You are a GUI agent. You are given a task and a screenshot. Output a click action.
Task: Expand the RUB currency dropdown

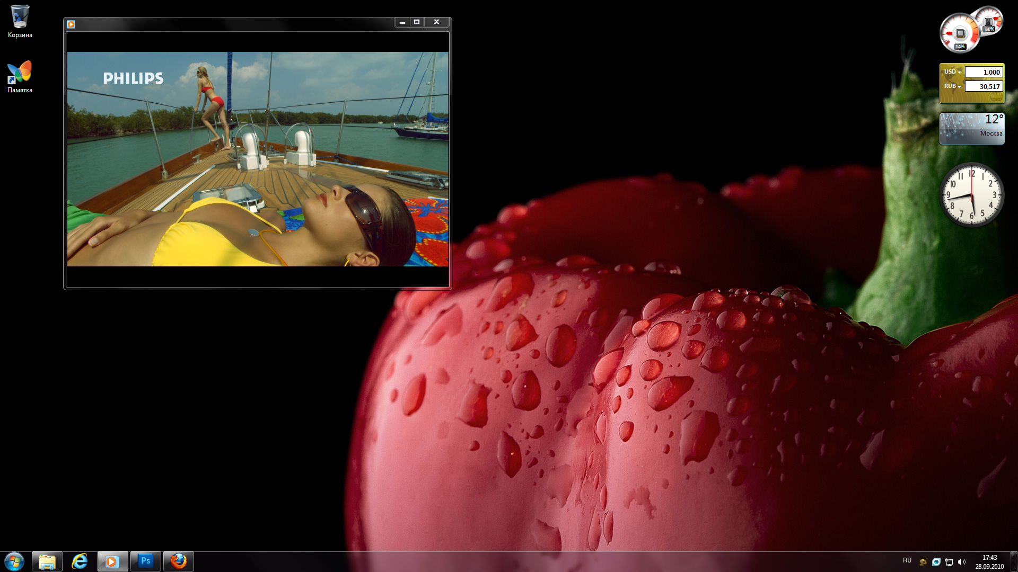[x=953, y=86]
